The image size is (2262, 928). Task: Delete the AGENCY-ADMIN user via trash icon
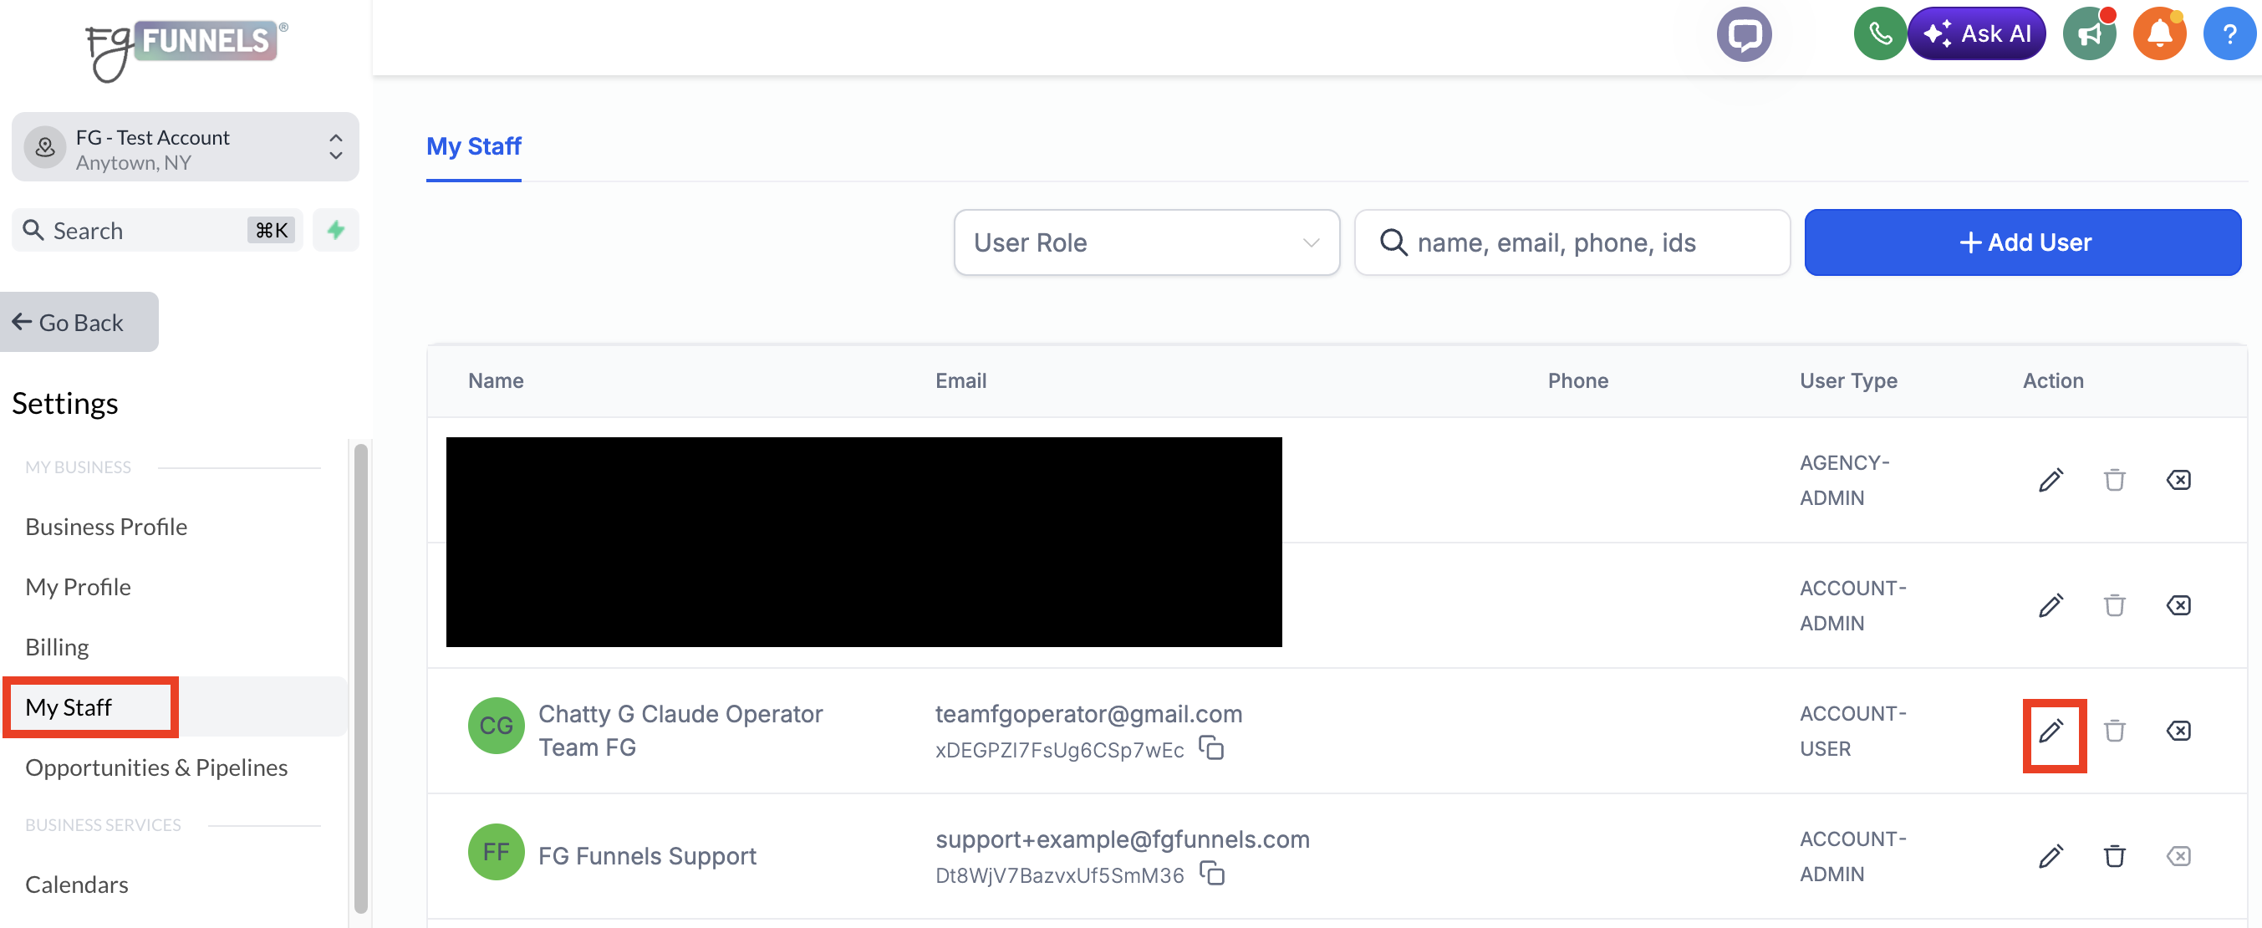click(x=2115, y=480)
